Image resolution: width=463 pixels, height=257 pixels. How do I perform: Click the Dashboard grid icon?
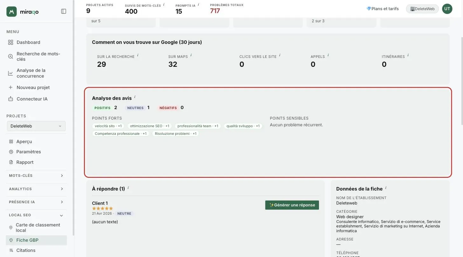pyautogui.click(x=11, y=42)
